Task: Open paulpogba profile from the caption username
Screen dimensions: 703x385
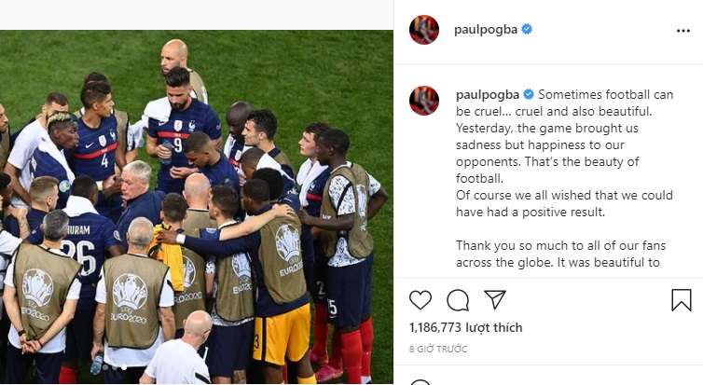Action: click(488, 95)
